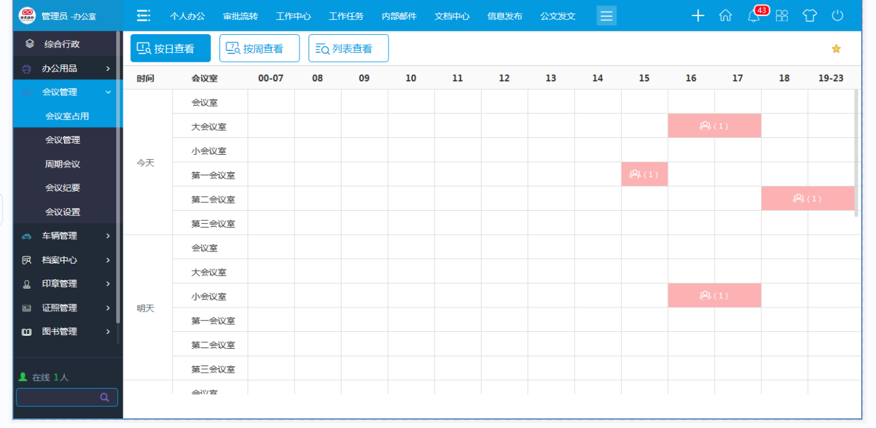Click the shirt-shaped theme icon
This screenshot has width=876, height=428.
[810, 16]
